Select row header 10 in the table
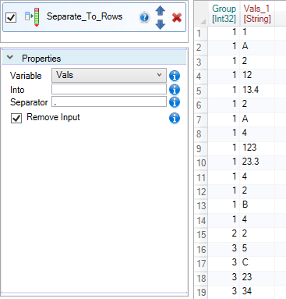The height and width of the screenshot is (299, 286). 201,163
